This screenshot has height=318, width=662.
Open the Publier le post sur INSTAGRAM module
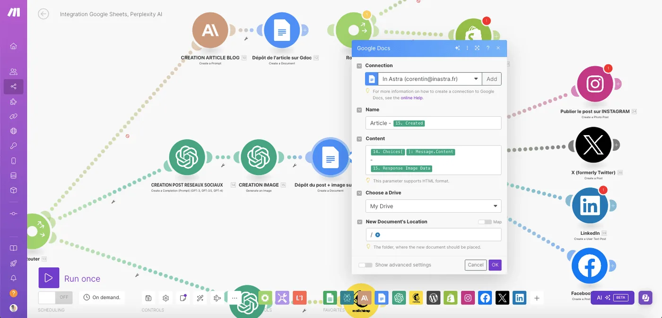pos(595,84)
